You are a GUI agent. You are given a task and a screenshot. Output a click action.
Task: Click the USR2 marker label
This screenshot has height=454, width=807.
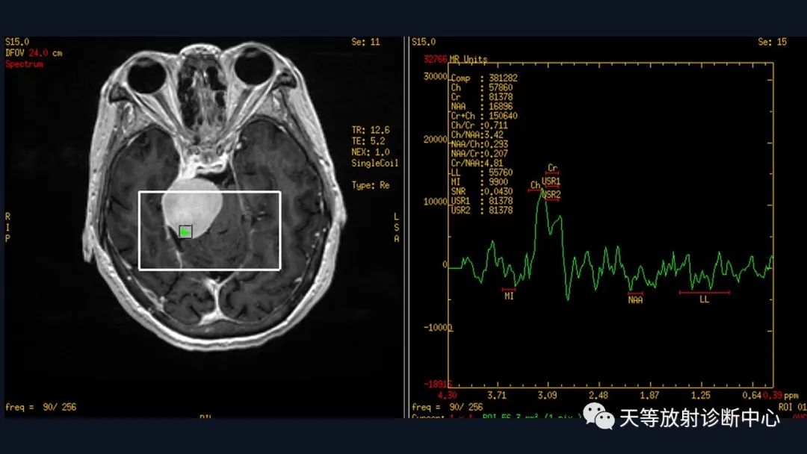[551, 195]
